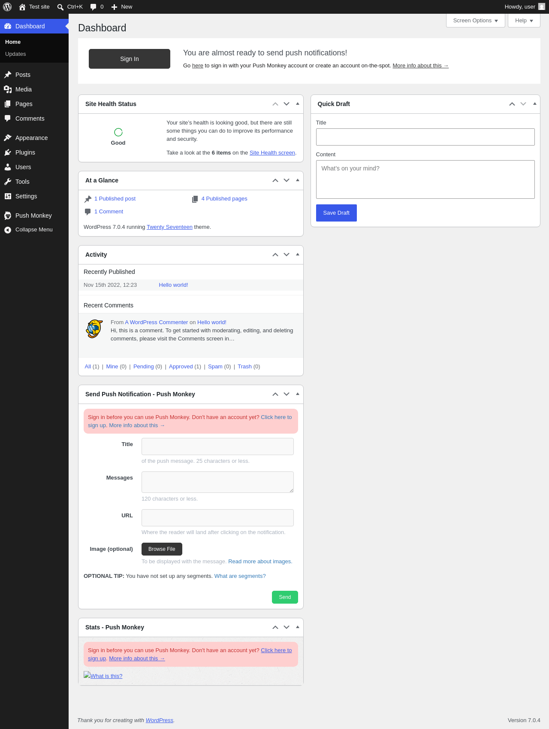Image resolution: width=549 pixels, height=729 pixels.
Task: Move At a Glance panel down
Action: click(x=287, y=180)
